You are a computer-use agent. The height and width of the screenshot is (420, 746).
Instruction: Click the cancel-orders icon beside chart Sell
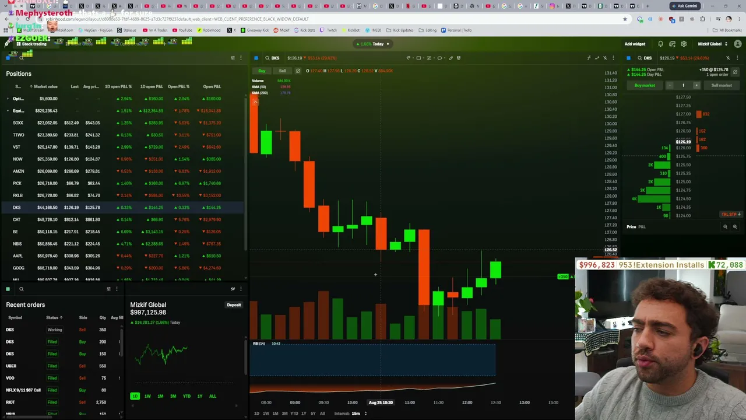[298, 71]
